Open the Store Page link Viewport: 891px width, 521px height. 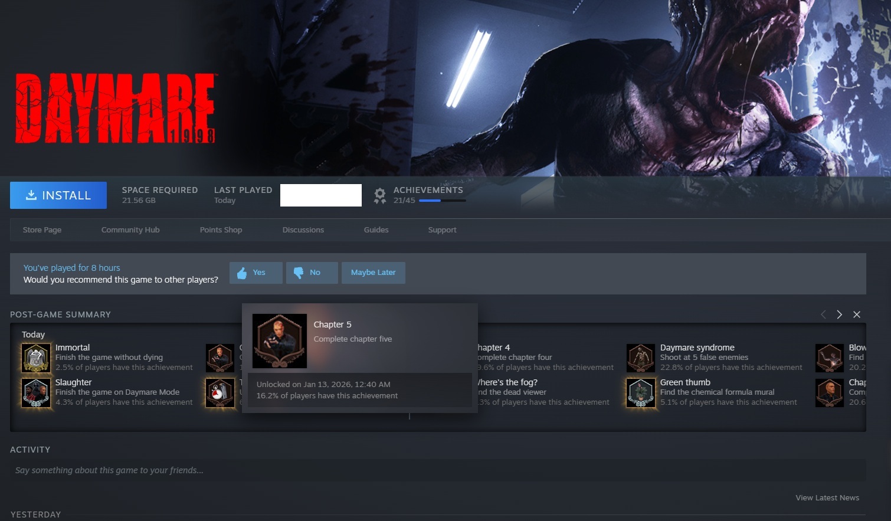[x=42, y=230]
